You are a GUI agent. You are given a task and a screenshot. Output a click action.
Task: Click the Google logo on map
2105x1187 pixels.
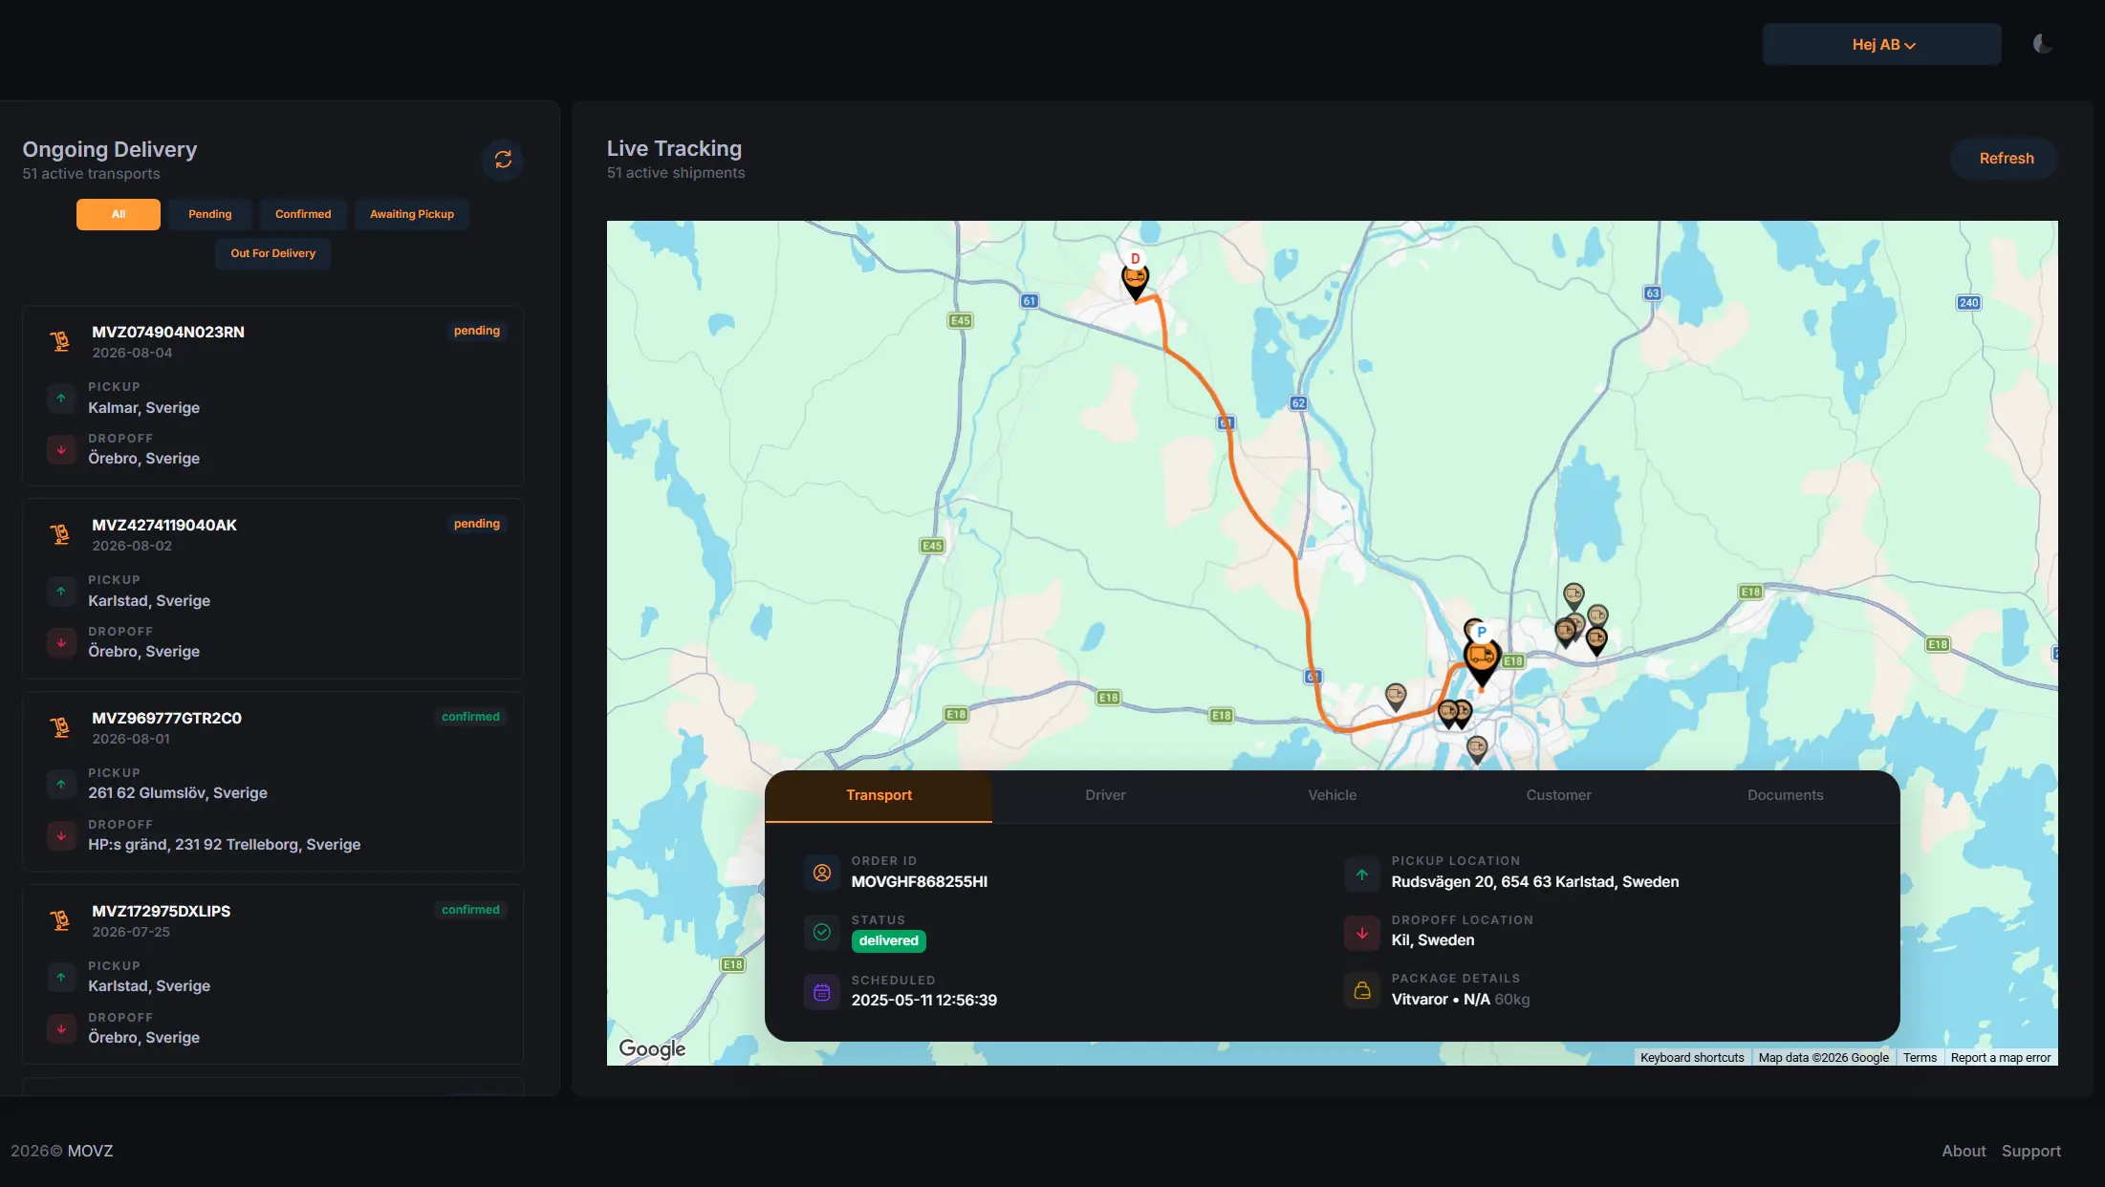[652, 1048]
